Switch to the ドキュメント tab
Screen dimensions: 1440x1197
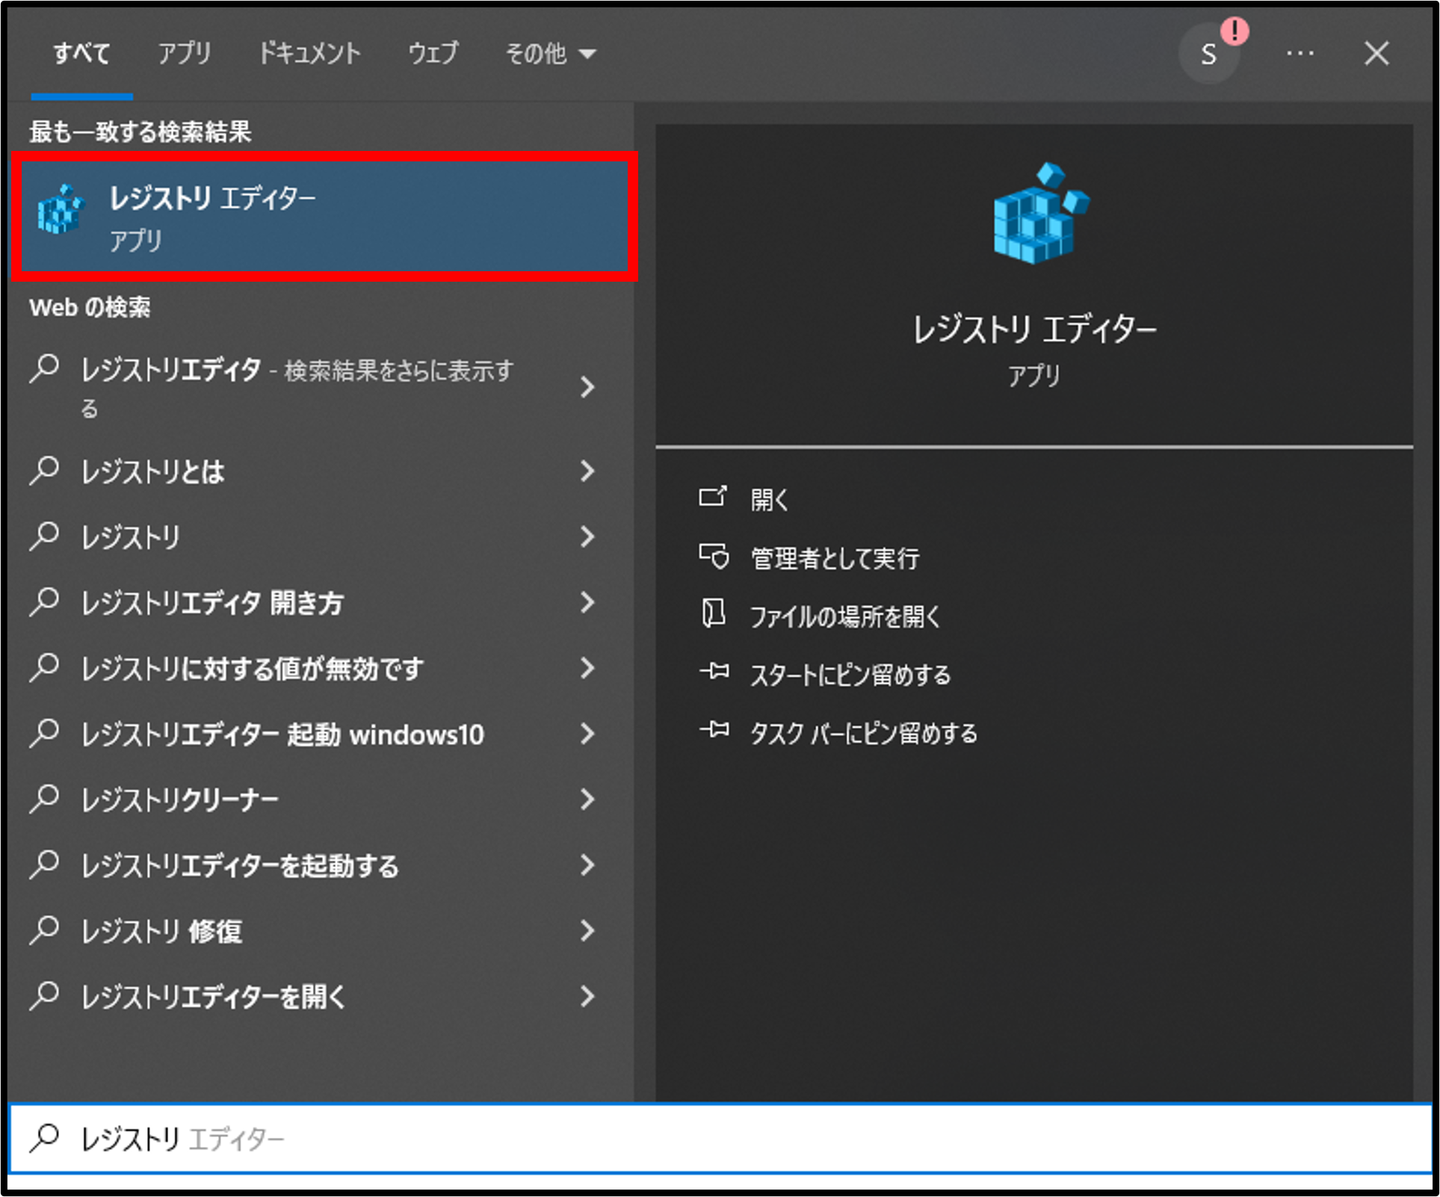(309, 54)
